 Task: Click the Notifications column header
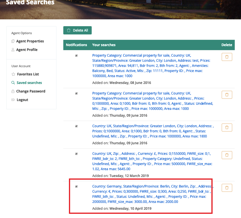76,45
